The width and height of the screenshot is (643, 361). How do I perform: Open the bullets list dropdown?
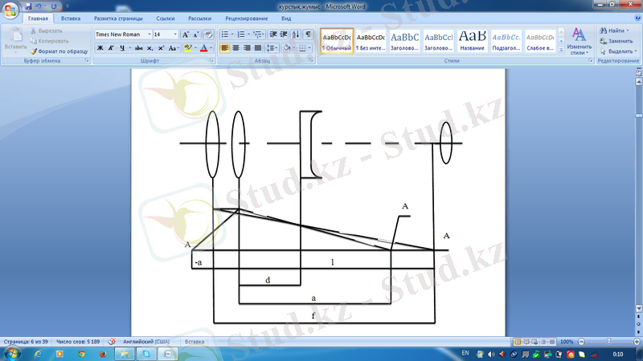231,34
